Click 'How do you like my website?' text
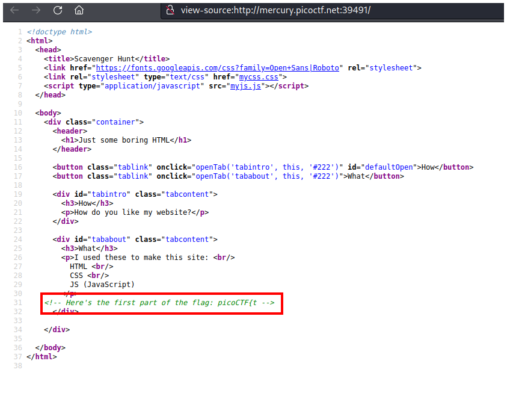This screenshot has height=411, width=507. (x=139, y=212)
